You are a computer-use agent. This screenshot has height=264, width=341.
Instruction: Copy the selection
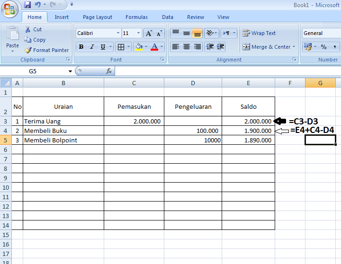(x=35, y=40)
